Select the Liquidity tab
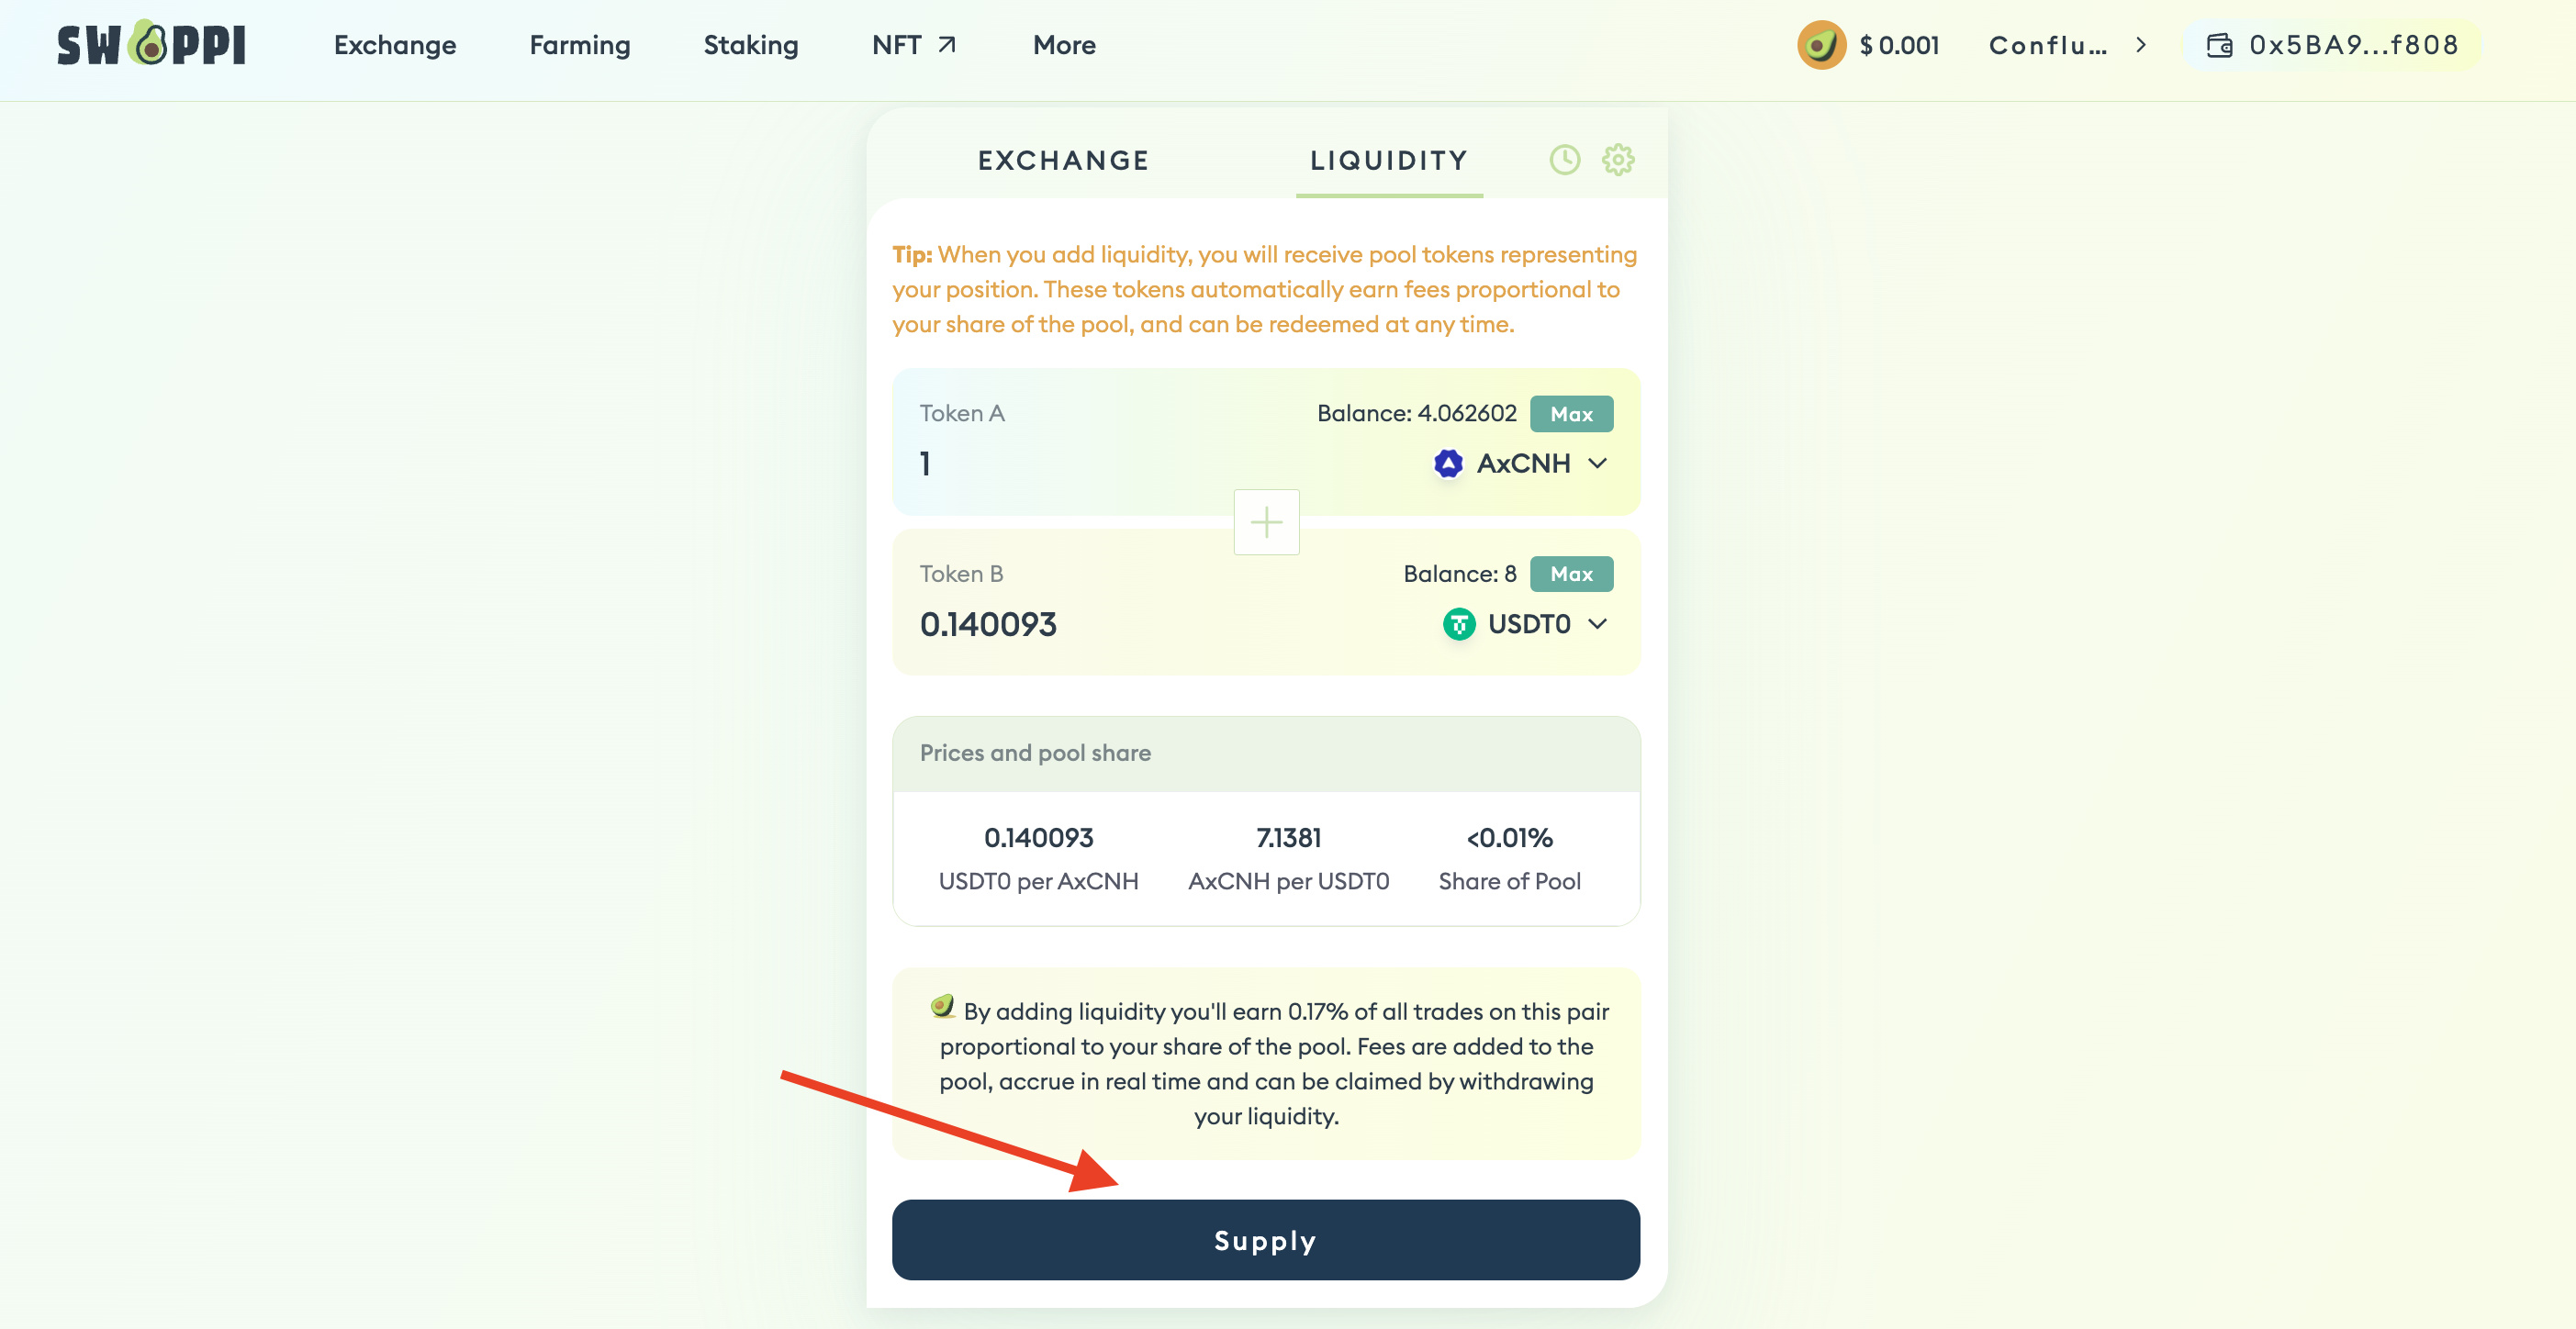The height and width of the screenshot is (1329, 2576). tap(1388, 160)
